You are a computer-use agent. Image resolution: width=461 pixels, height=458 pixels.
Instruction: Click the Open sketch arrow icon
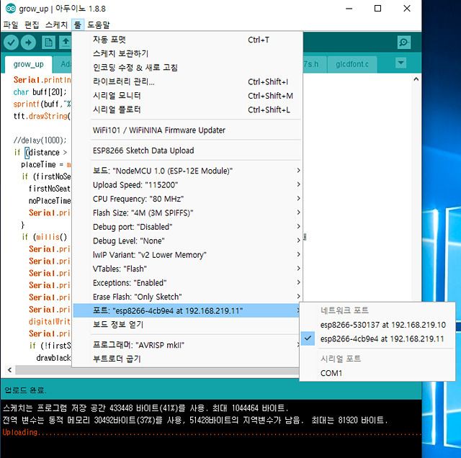pos(66,42)
